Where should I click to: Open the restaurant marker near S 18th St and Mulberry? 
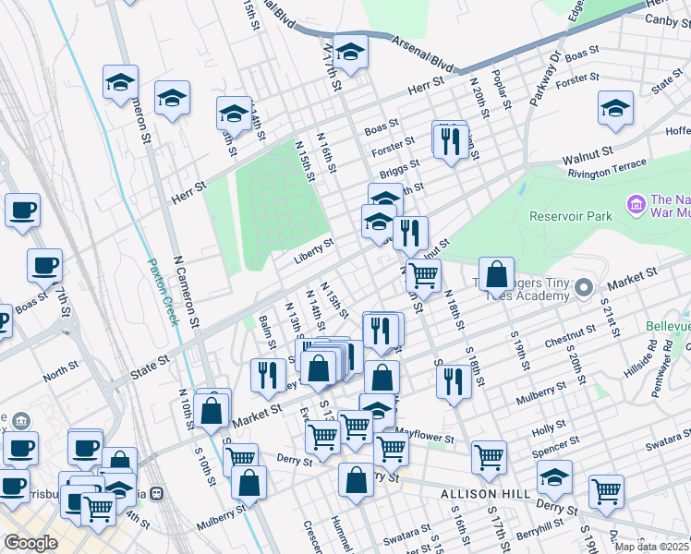pos(454,384)
